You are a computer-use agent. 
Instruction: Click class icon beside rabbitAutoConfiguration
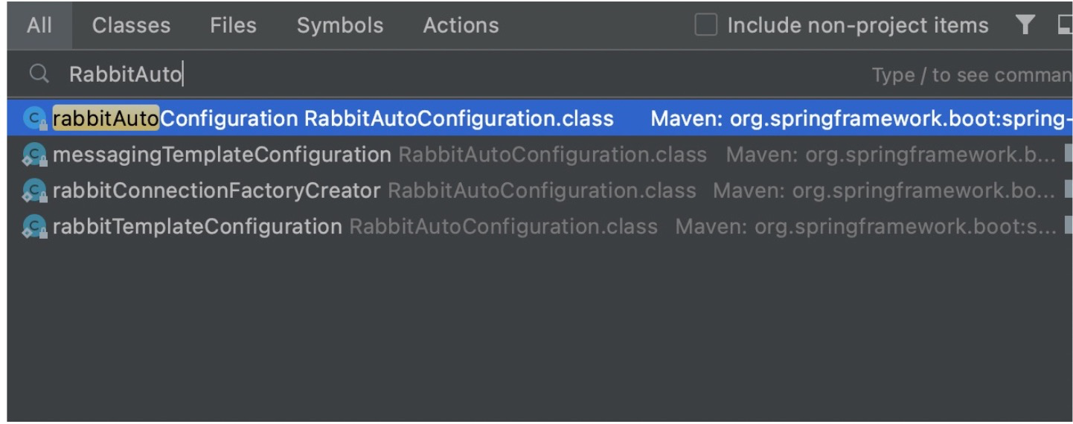click(x=35, y=119)
